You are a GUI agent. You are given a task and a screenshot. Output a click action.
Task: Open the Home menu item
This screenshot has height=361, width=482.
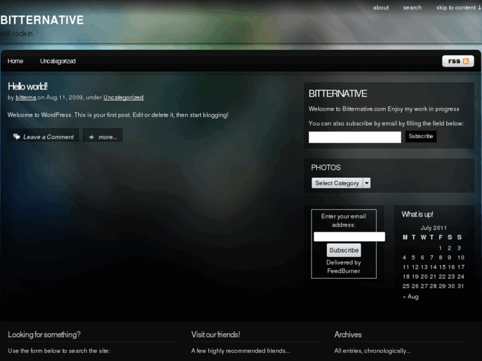(x=15, y=61)
